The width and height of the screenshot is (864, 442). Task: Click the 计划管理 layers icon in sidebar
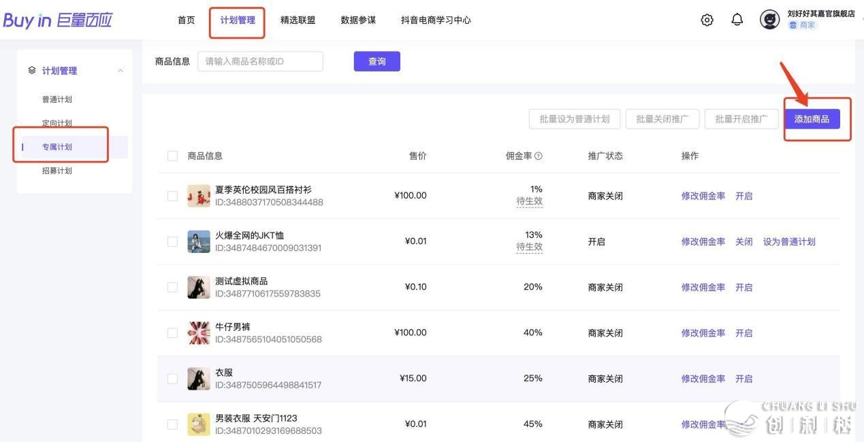click(32, 71)
